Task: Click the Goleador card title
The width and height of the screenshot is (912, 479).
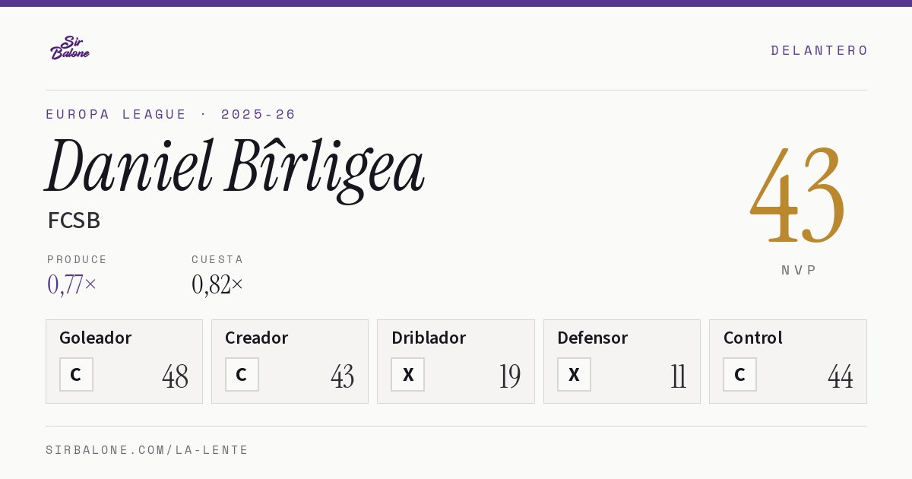Action: [96, 338]
